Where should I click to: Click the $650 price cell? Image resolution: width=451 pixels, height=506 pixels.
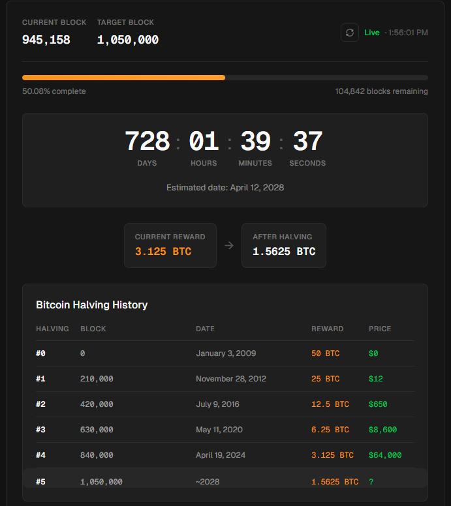378,404
